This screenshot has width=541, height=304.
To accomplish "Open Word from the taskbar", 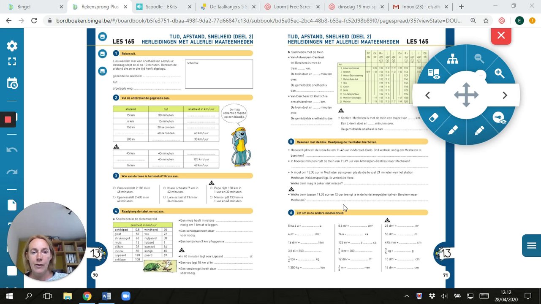I will pyautogui.click(x=106, y=296).
